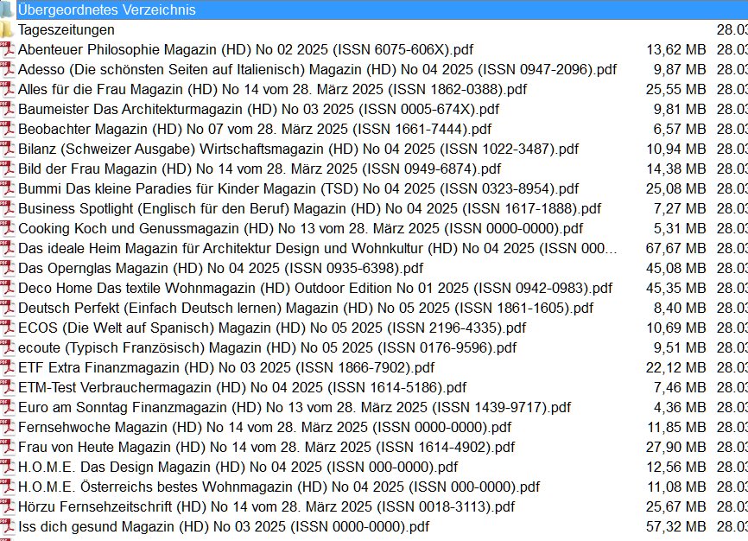Select Das Opernglas Magazin No 04 file

[x=220, y=269]
